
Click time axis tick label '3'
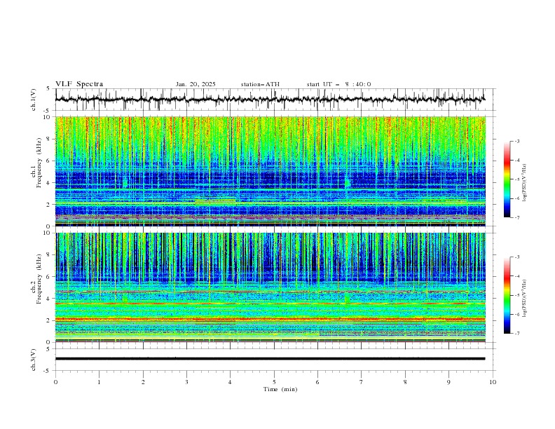pyautogui.click(x=187, y=382)
